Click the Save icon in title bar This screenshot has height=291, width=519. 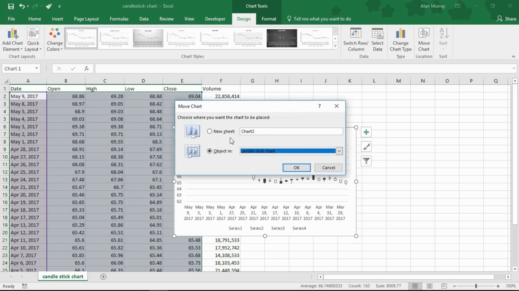tap(11, 6)
